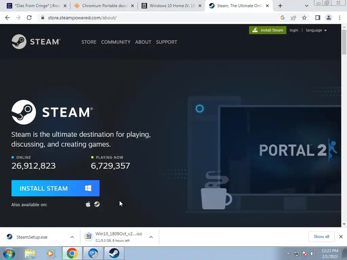347x260 pixels.
Task: Click the Steam taskbar icon
Action: (114, 253)
